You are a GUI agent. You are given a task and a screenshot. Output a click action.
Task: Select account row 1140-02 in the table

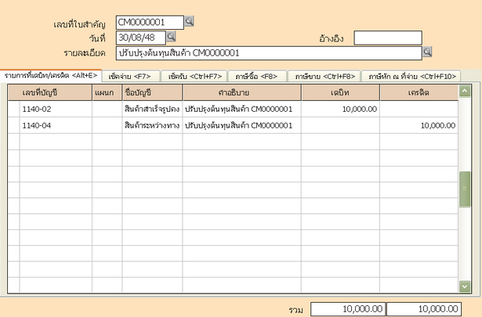coord(55,110)
